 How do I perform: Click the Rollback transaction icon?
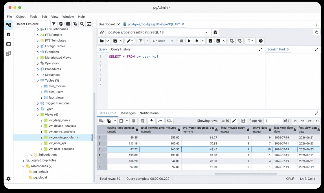240,41
